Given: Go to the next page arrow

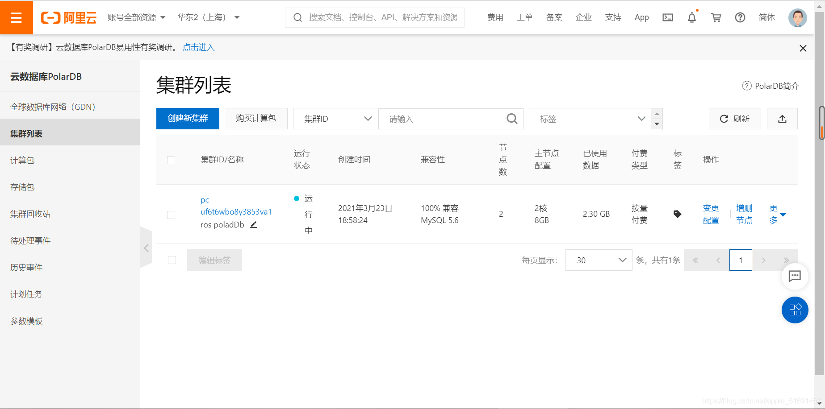Looking at the screenshot, I should tap(764, 260).
